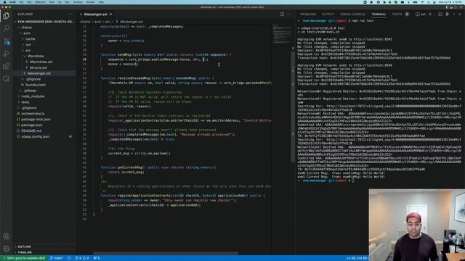Image resolution: width=465 pixels, height=261 pixels.
Task: Open the Run and Debug view
Action: 7,54
